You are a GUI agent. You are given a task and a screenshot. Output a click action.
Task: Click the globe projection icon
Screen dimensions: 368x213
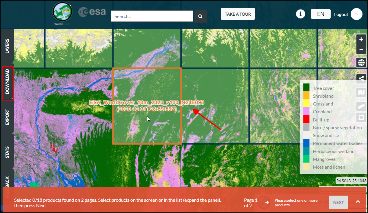[x=361, y=62]
